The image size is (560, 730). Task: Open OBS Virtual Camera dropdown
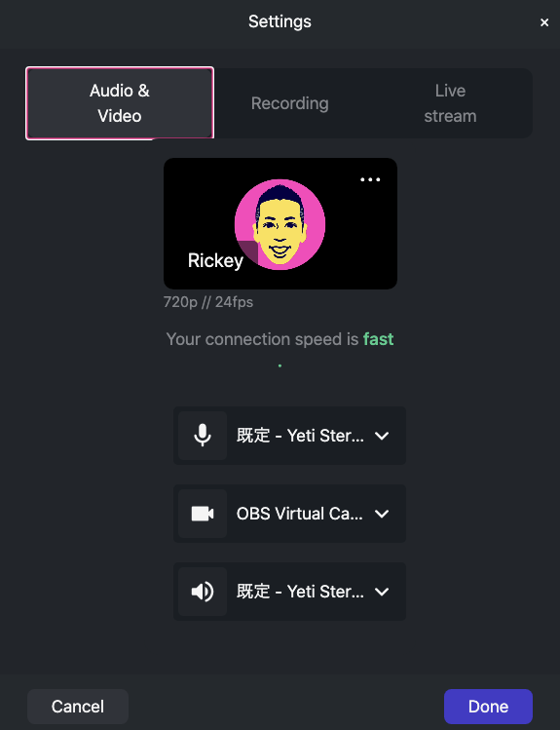(290, 514)
